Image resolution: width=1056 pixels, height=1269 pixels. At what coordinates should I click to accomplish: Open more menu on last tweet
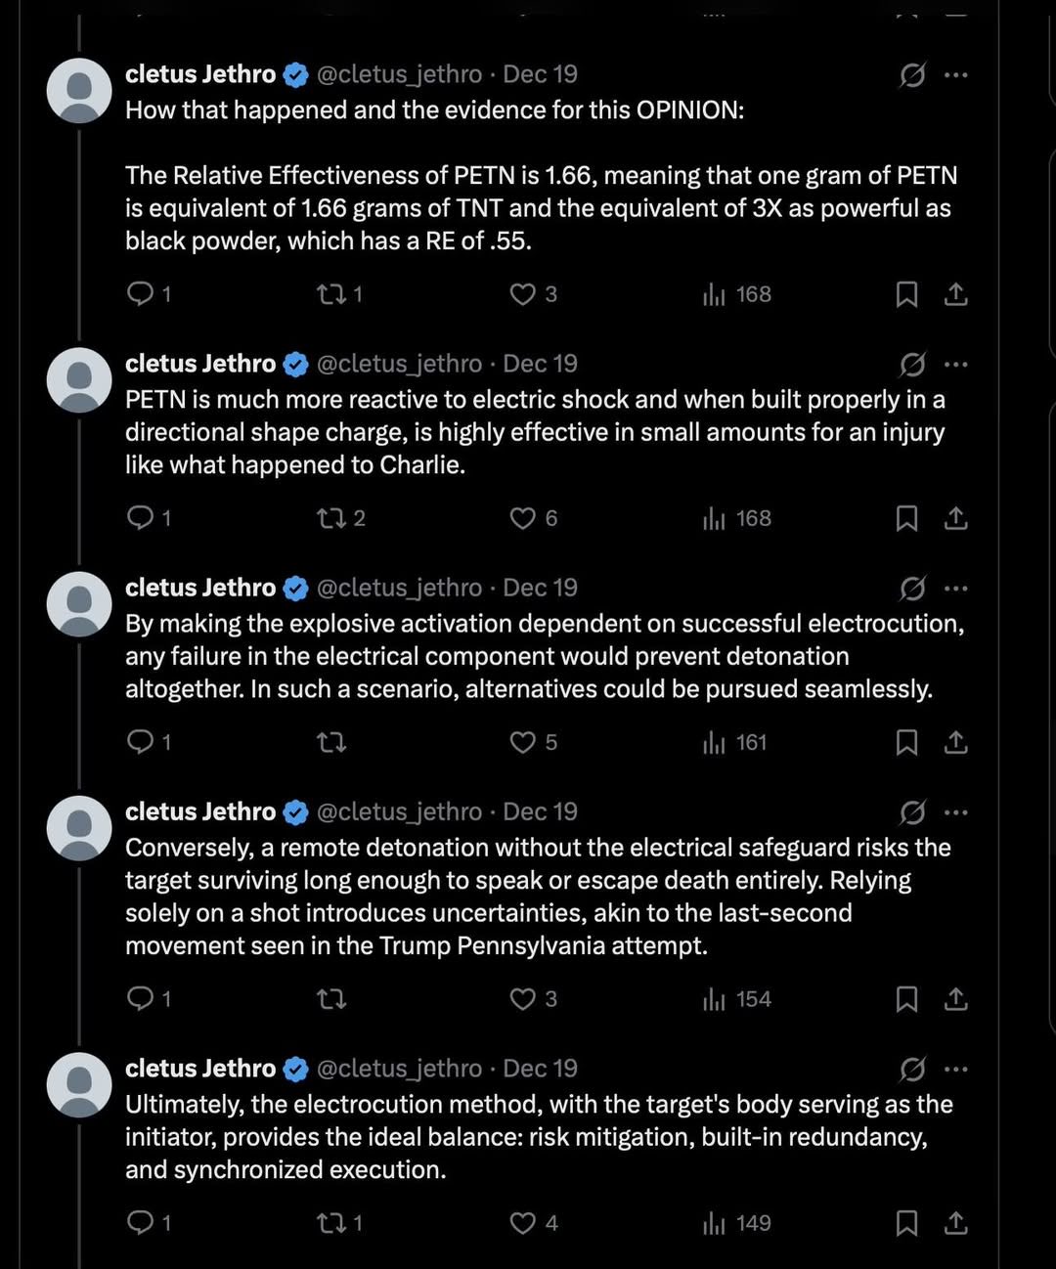(x=956, y=1069)
